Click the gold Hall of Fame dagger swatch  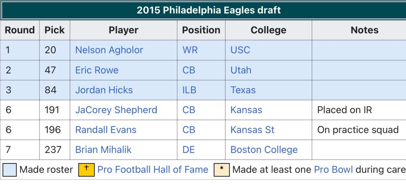[86, 170]
